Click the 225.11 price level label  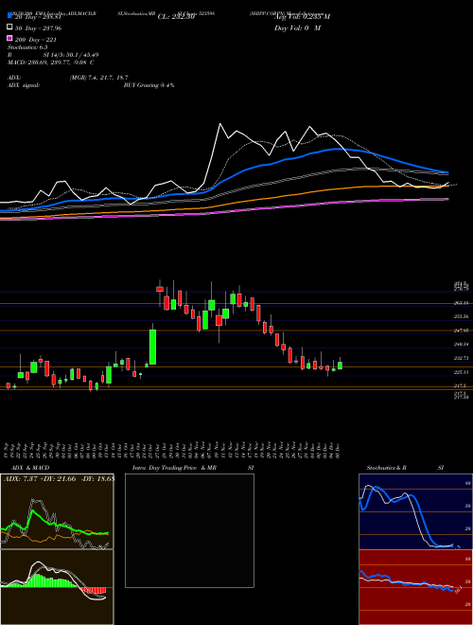click(461, 372)
